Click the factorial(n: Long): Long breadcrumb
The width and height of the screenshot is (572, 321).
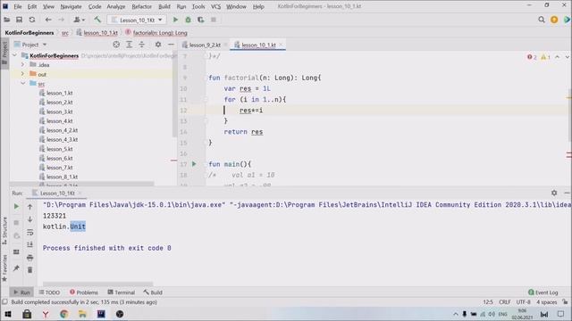pyautogui.click(x=160, y=33)
